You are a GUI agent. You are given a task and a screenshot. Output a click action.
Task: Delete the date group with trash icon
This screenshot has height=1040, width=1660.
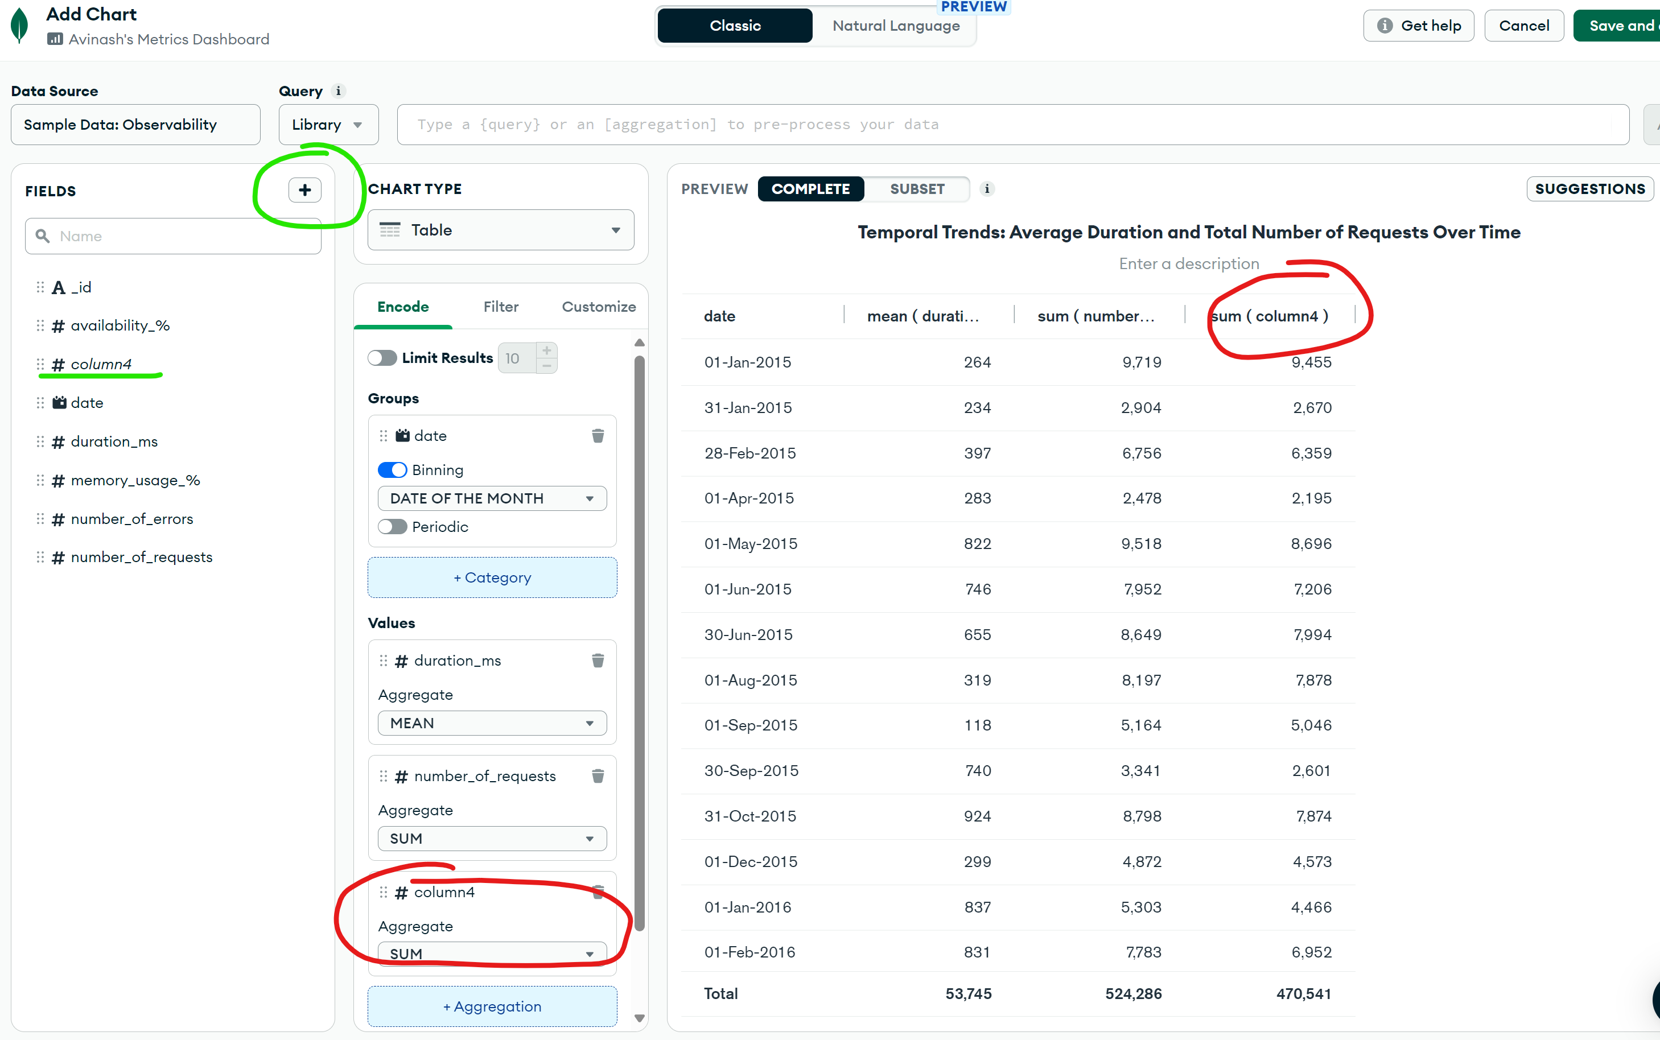[x=597, y=436]
